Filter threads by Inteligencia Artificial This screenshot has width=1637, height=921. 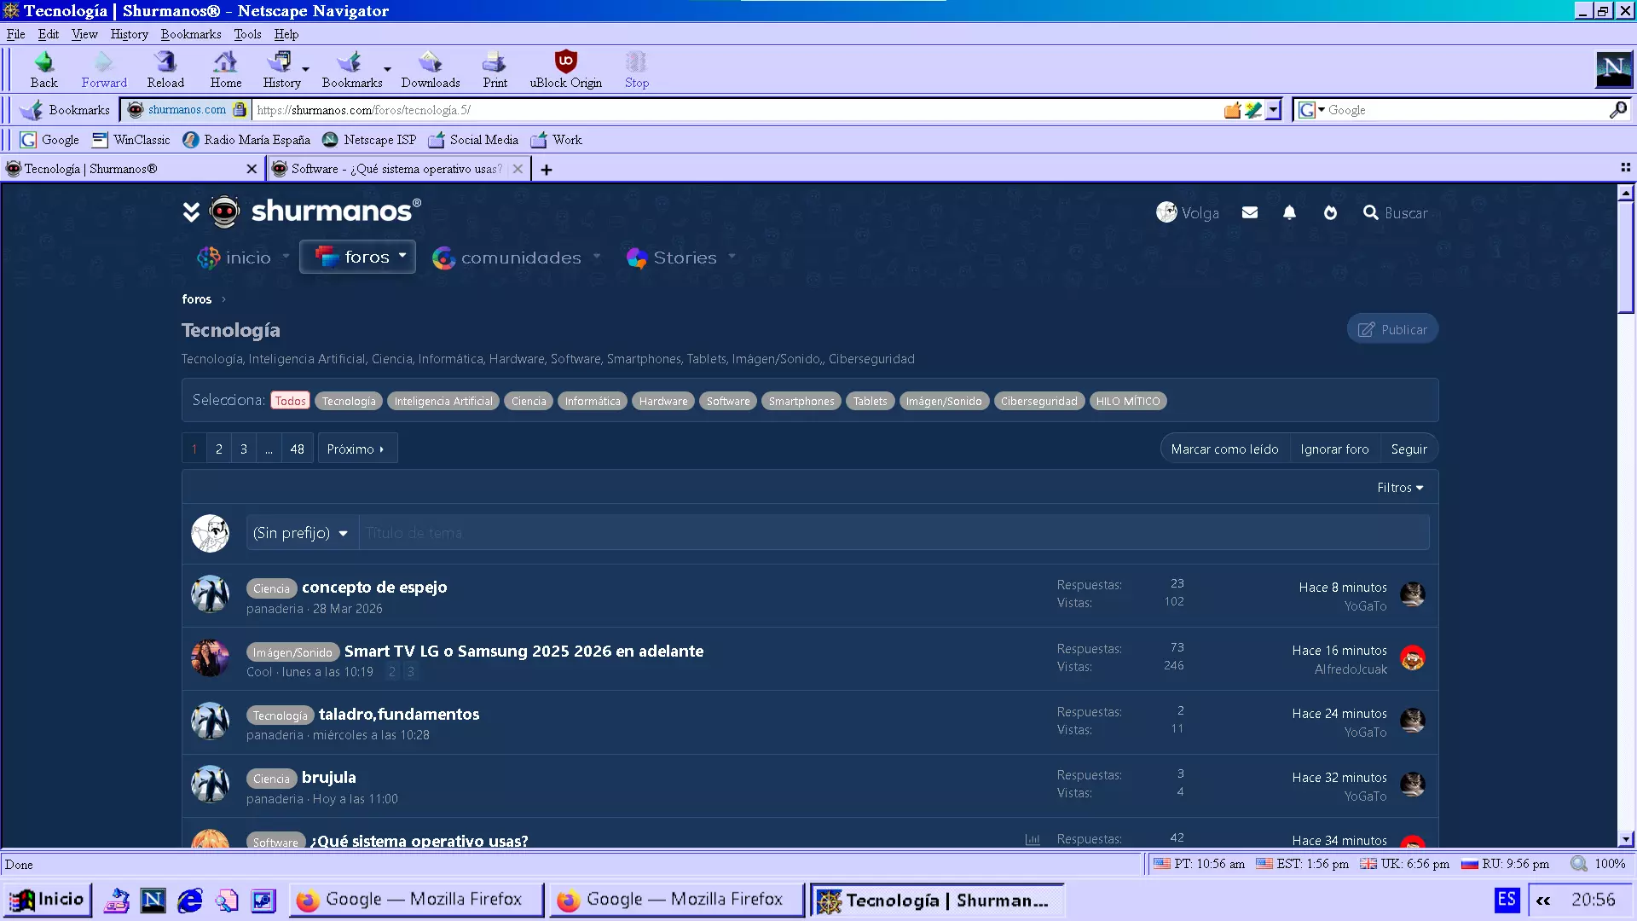point(443,401)
